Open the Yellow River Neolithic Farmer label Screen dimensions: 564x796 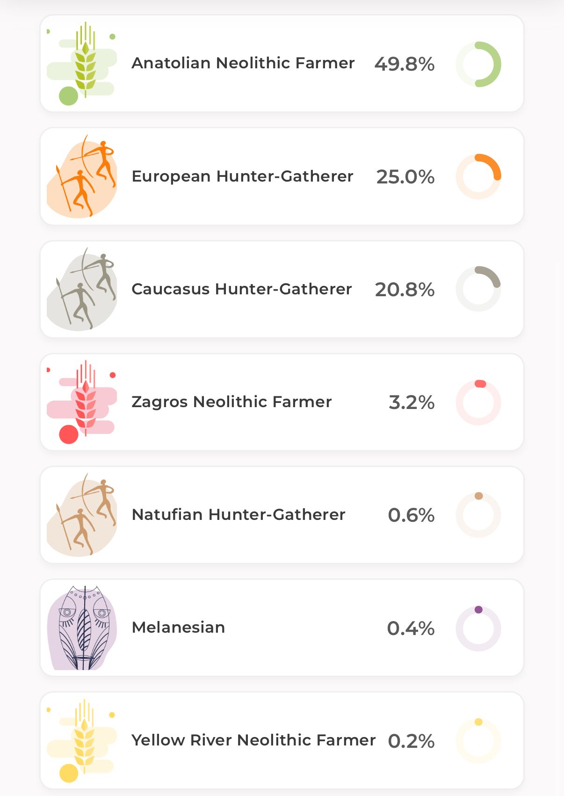coord(253,740)
